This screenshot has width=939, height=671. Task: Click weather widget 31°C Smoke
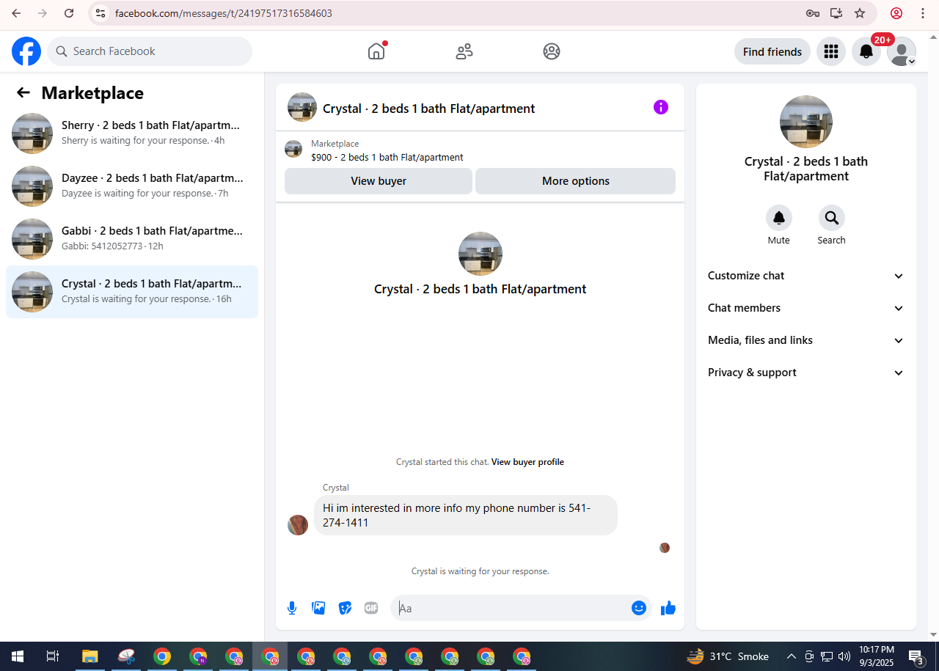point(728,656)
